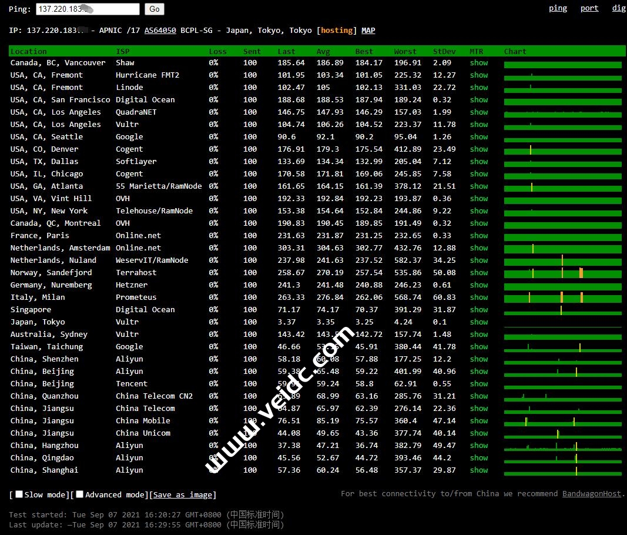627x535 pixels.
Task: Select the 'Hurricane FMT2' ISP cell
Action: (147, 75)
